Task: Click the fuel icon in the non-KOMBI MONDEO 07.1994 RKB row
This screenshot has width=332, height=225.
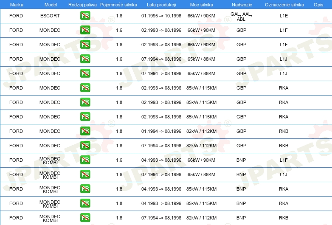Action: coord(85,146)
